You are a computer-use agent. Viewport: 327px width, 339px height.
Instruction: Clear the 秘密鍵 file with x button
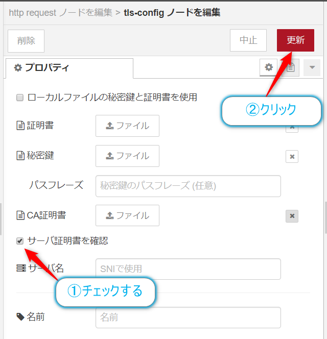pos(292,157)
